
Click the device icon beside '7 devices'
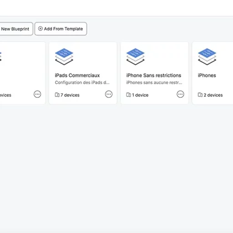(57, 95)
